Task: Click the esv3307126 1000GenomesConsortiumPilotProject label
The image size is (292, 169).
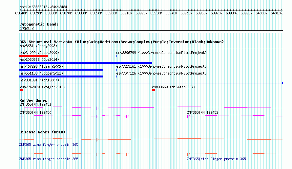Action: click(x=161, y=73)
